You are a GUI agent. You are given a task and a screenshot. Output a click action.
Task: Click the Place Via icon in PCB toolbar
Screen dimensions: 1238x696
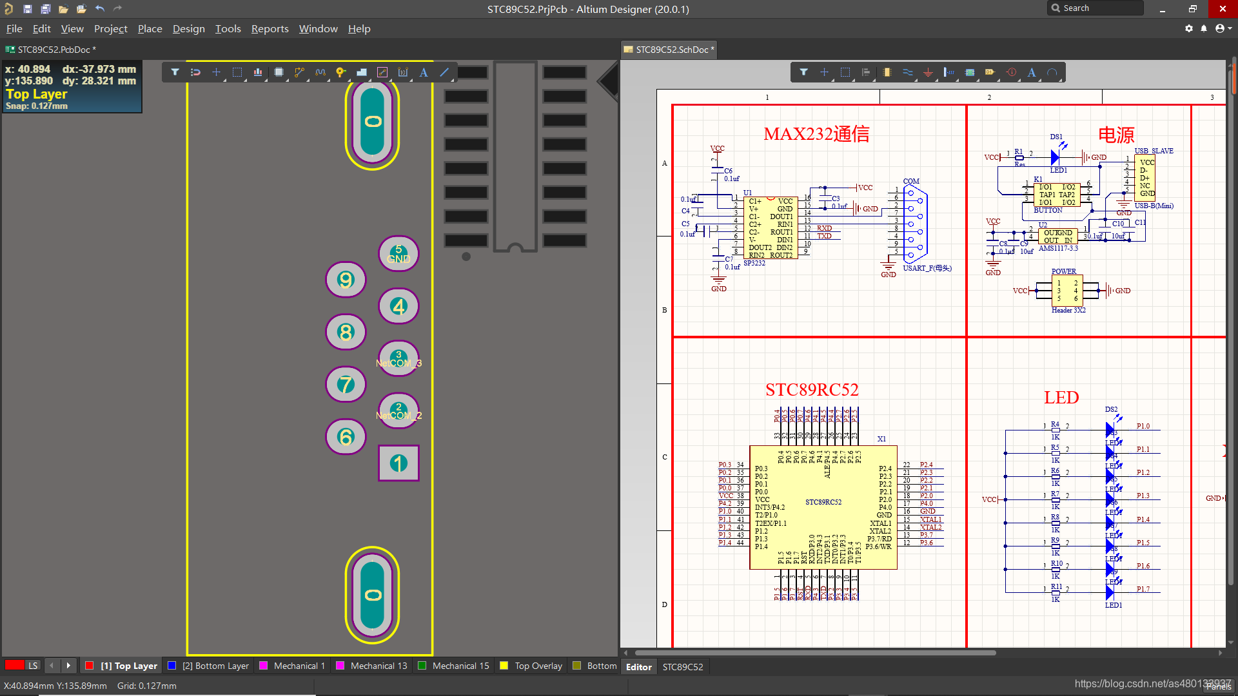340,72
